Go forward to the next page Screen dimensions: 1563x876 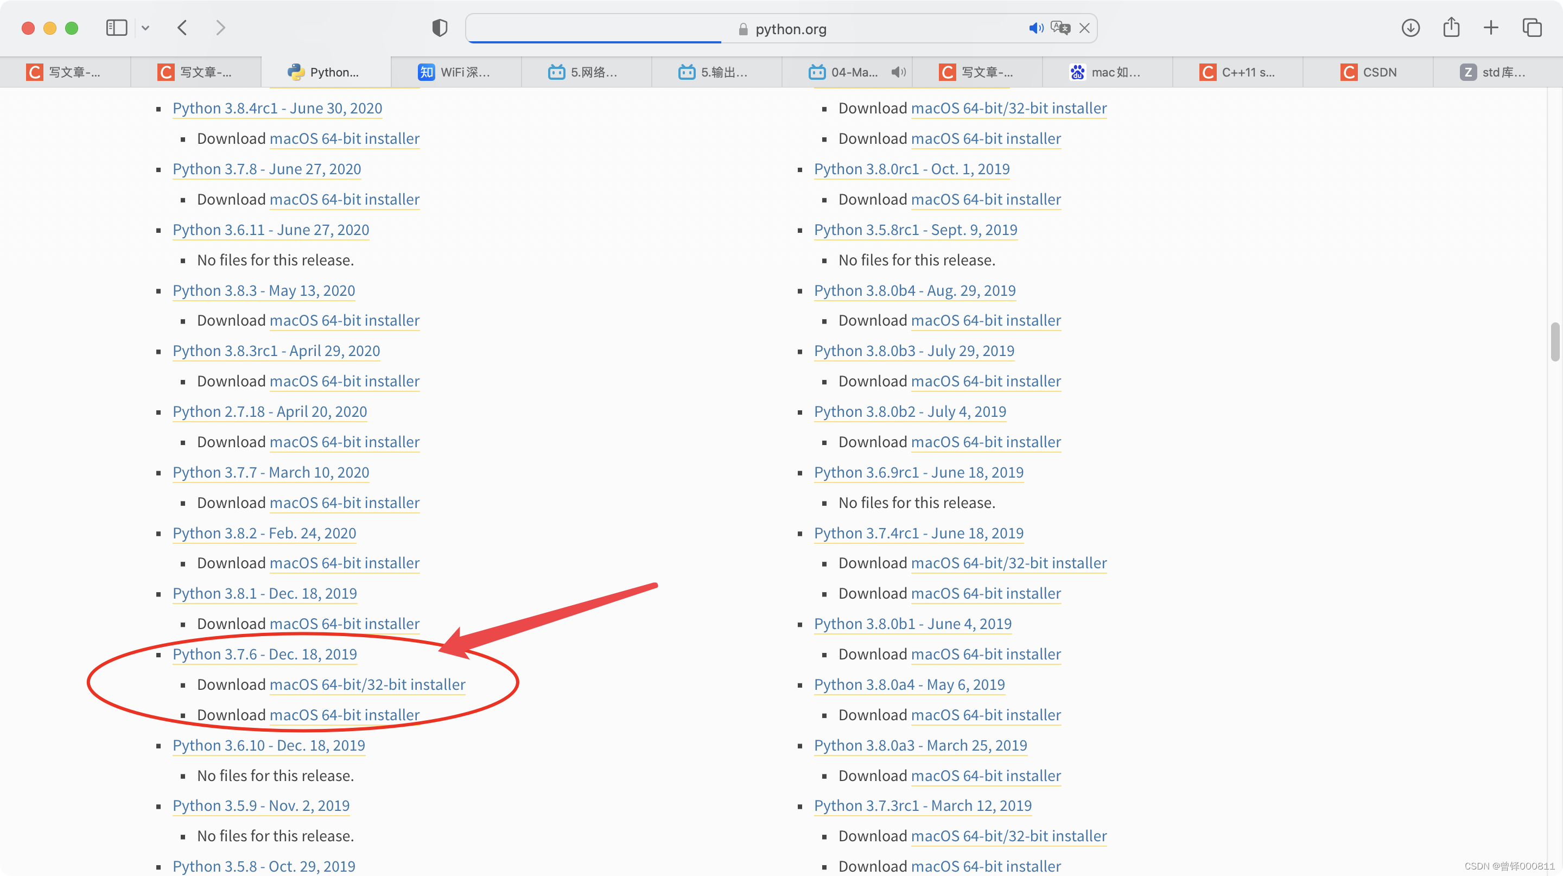[x=221, y=28]
